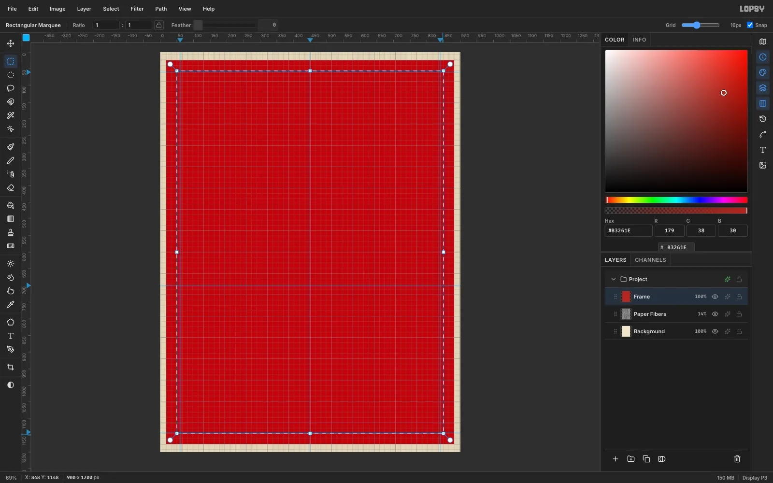Viewport: 773px width, 483px height.
Task: Open the Help menu
Action: click(x=209, y=9)
